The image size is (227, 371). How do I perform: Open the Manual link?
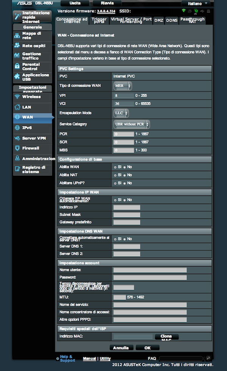(x=89, y=359)
